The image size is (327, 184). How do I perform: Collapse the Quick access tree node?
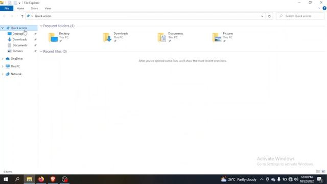pyautogui.click(x=3, y=28)
